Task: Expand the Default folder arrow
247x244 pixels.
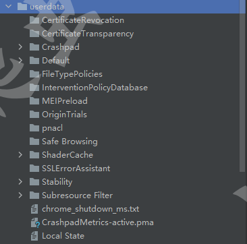Action: pos(20,61)
